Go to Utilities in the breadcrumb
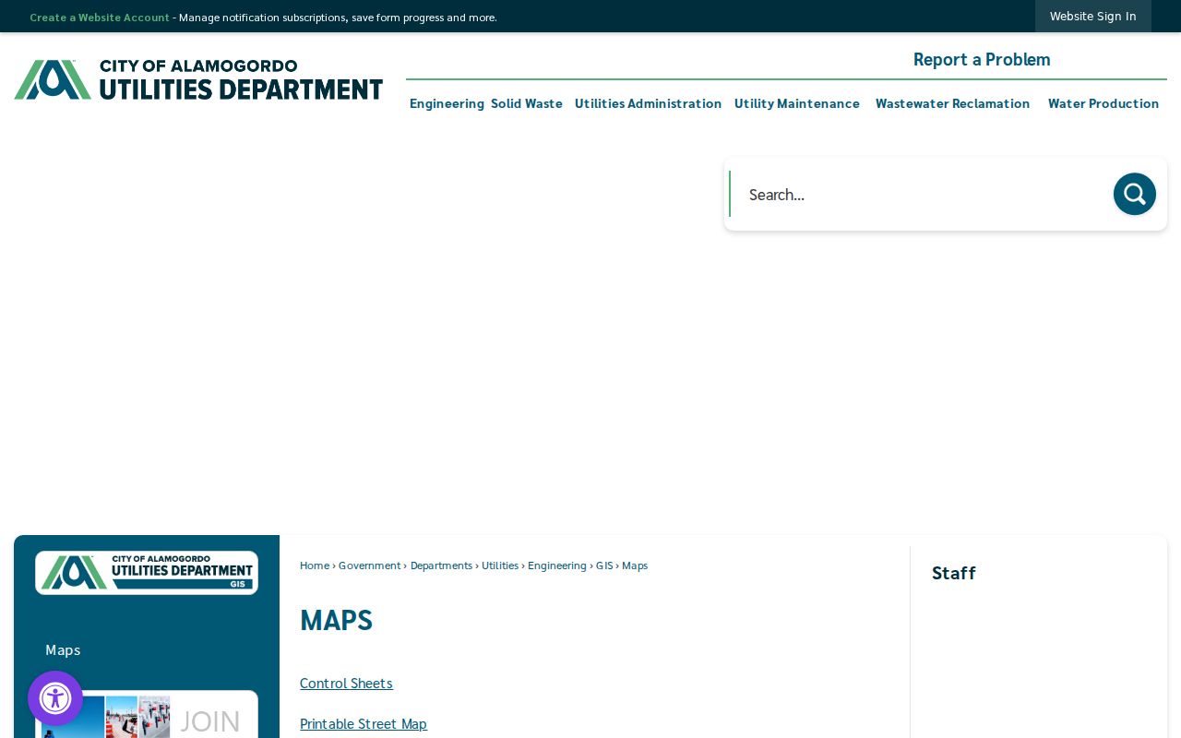This screenshot has height=738, width=1181. coord(500,565)
